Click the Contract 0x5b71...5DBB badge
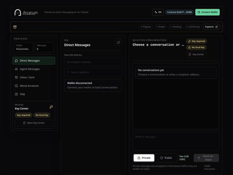The image size is (233, 175). point(179,12)
